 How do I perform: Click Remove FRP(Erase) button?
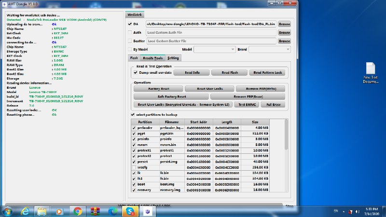coord(248,97)
